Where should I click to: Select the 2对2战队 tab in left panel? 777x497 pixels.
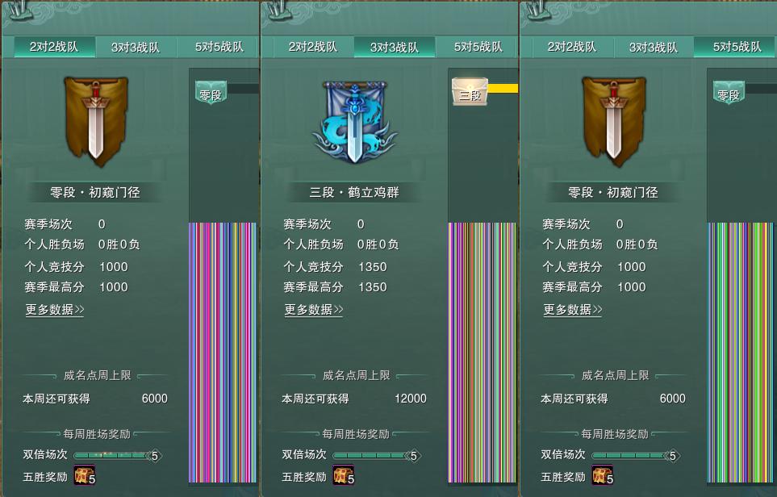pos(54,47)
